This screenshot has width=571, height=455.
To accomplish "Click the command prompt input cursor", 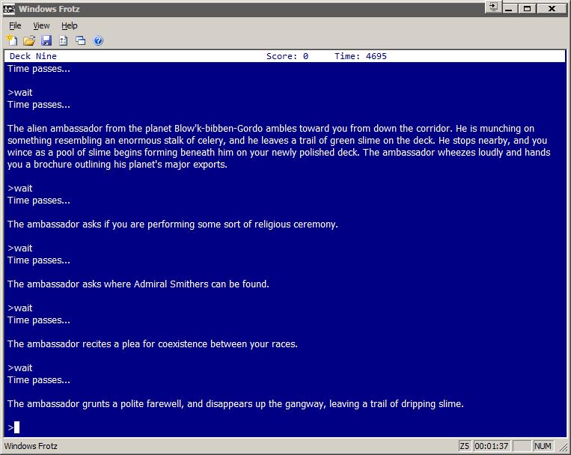I will click(x=16, y=427).
